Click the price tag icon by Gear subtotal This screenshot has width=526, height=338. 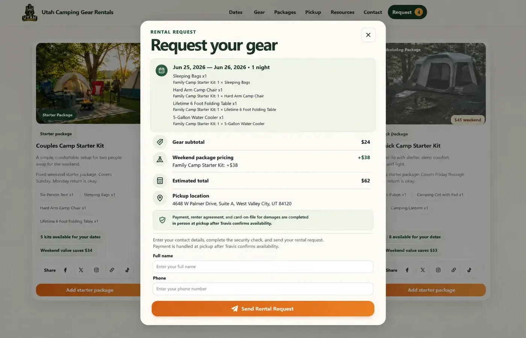[160, 142]
